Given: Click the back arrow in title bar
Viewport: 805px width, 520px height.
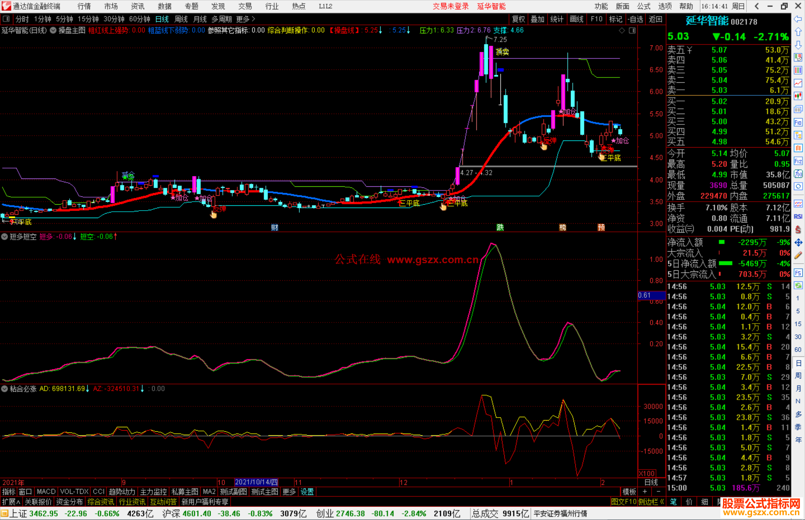Looking at the screenshot, I should pos(757,6).
